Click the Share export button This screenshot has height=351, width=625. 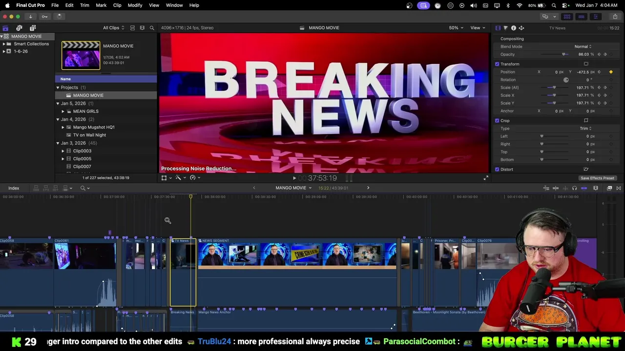point(615,17)
